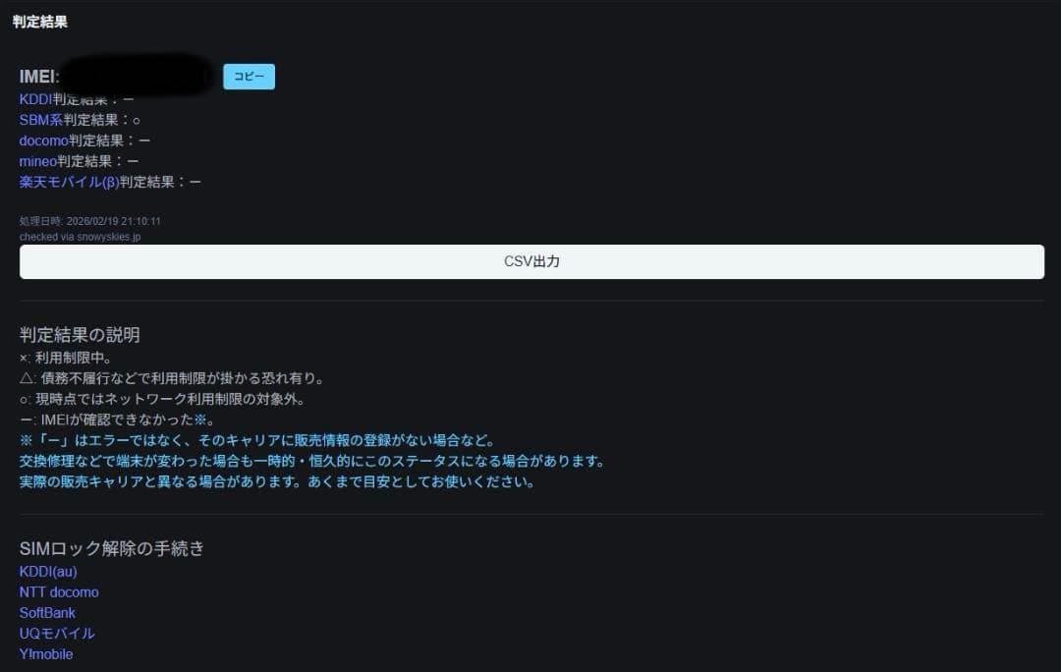
Task: Open the NTT docomo SIM unlock link
Action: coord(59,591)
